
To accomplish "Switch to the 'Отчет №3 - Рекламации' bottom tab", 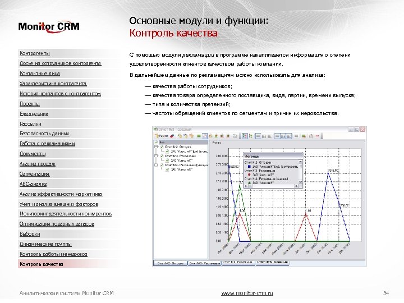I will (204, 263).
